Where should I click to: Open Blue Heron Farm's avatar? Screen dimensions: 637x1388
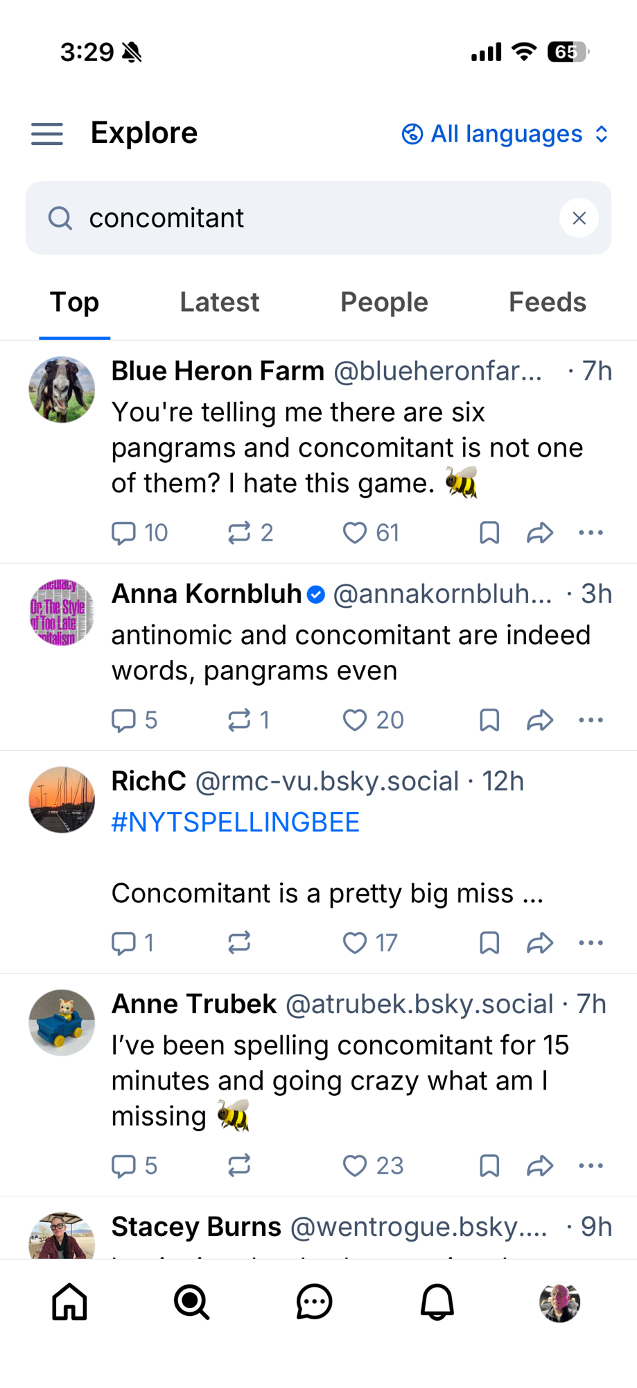tap(62, 389)
